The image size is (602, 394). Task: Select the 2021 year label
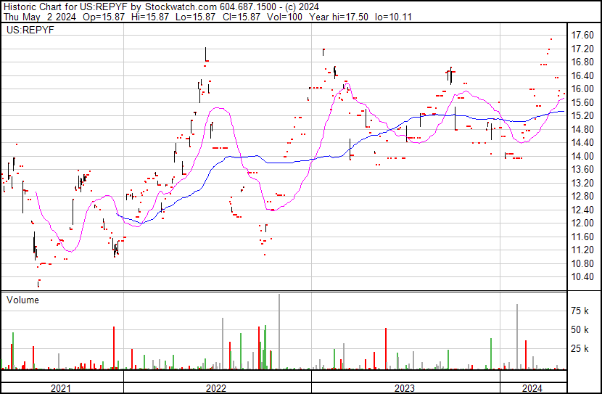pos(61,388)
